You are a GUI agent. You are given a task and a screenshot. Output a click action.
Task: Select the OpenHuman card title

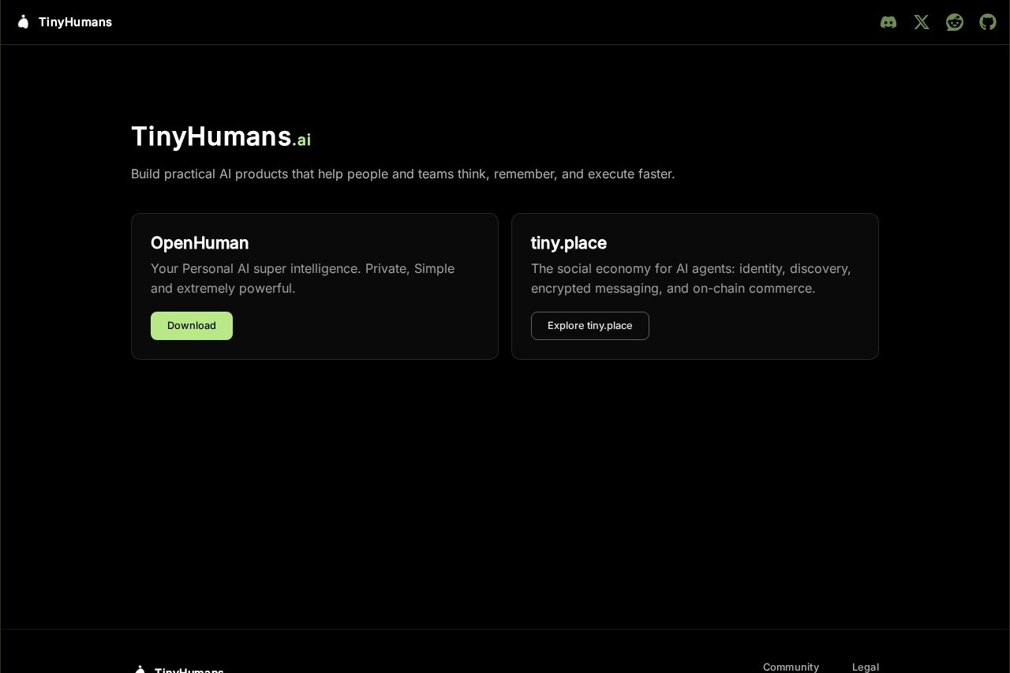click(200, 243)
